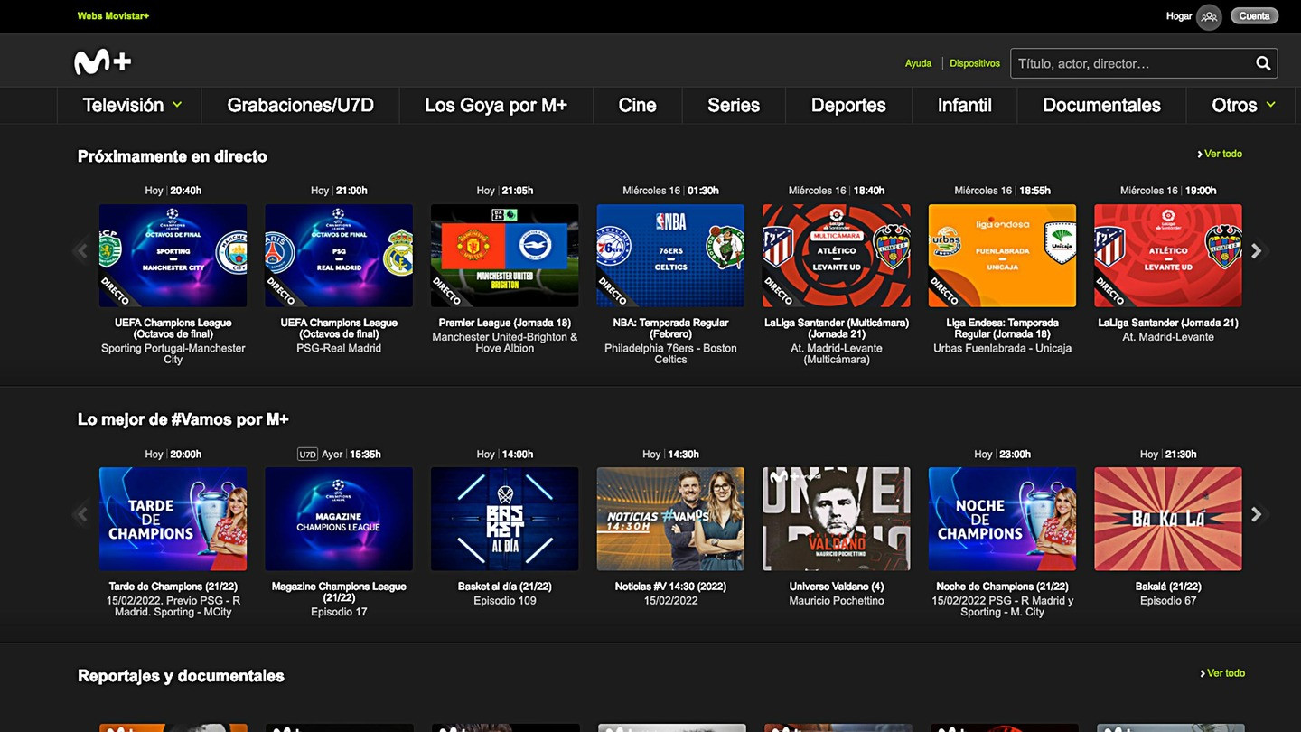Click 'Tarde de Champions (21/22)' title
Image resolution: width=1301 pixels, height=732 pixels.
pyautogui.click(x=173, y=587)
